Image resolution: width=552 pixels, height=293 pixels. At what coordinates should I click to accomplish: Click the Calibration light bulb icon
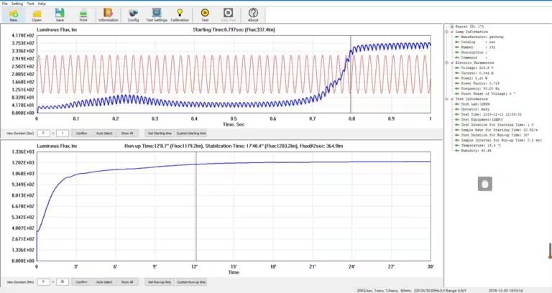pyautogui.click(x=180, y=15)
